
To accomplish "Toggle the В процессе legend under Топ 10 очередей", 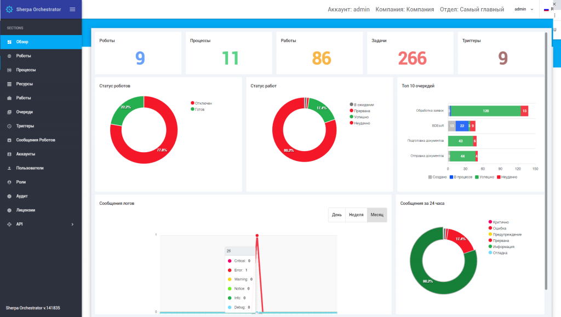I will click(x=461, y=177).
